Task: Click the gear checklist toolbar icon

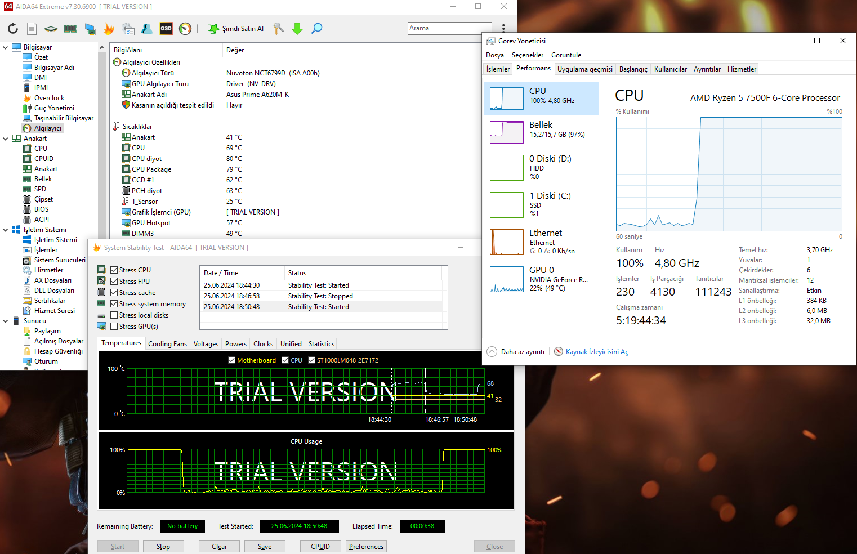Action: tap(128, 29)
